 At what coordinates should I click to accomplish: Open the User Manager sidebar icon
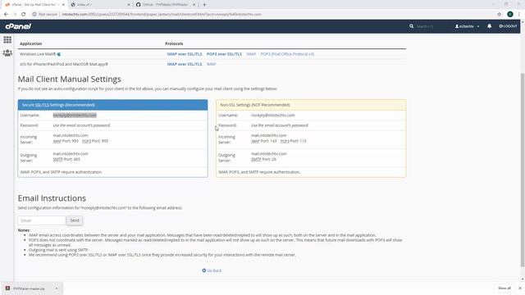7,52
